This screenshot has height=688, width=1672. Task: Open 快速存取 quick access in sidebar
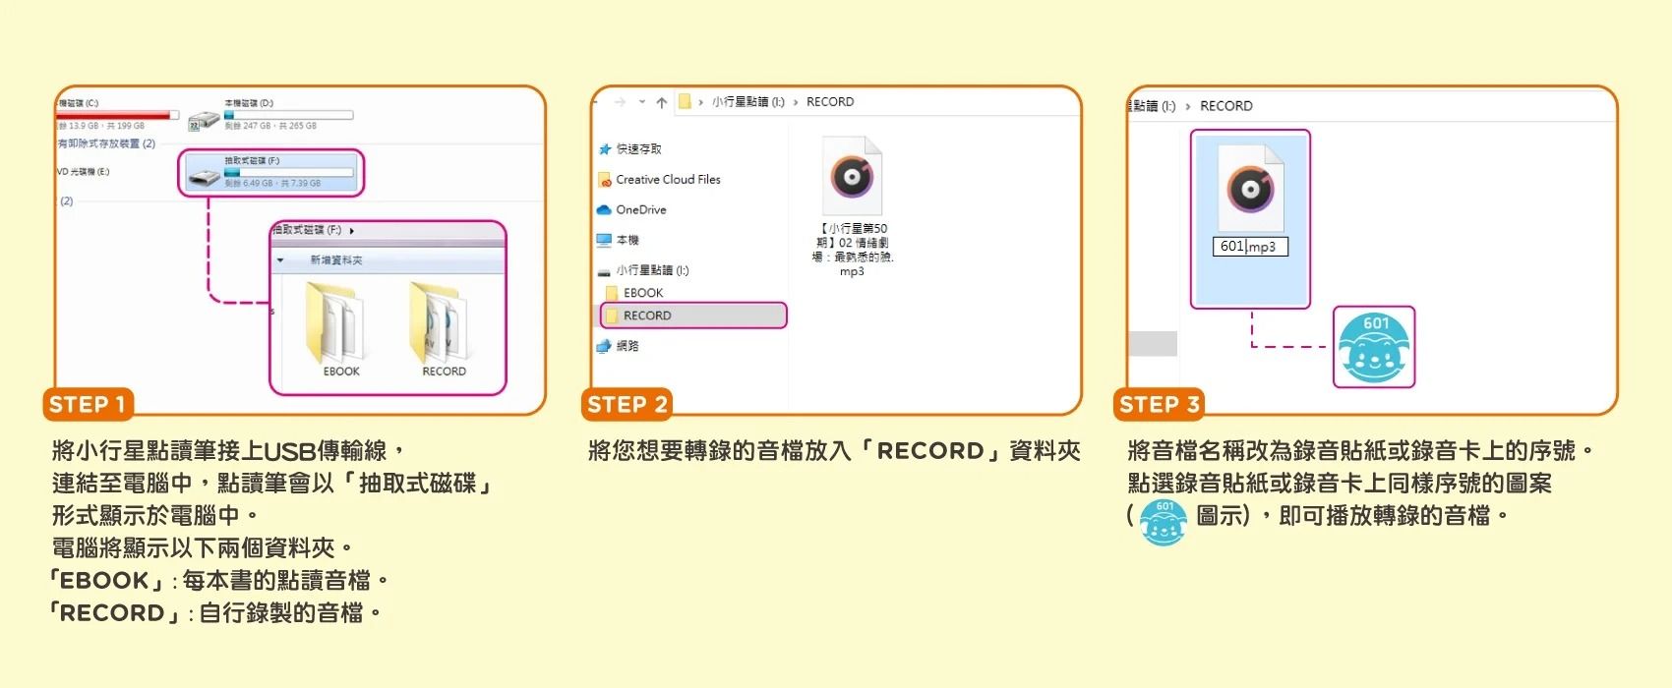tap(630, 149)
